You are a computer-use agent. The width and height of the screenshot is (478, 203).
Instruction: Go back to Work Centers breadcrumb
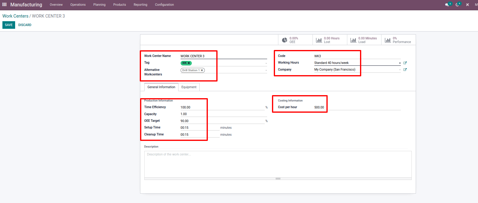[x=15, y=16]
